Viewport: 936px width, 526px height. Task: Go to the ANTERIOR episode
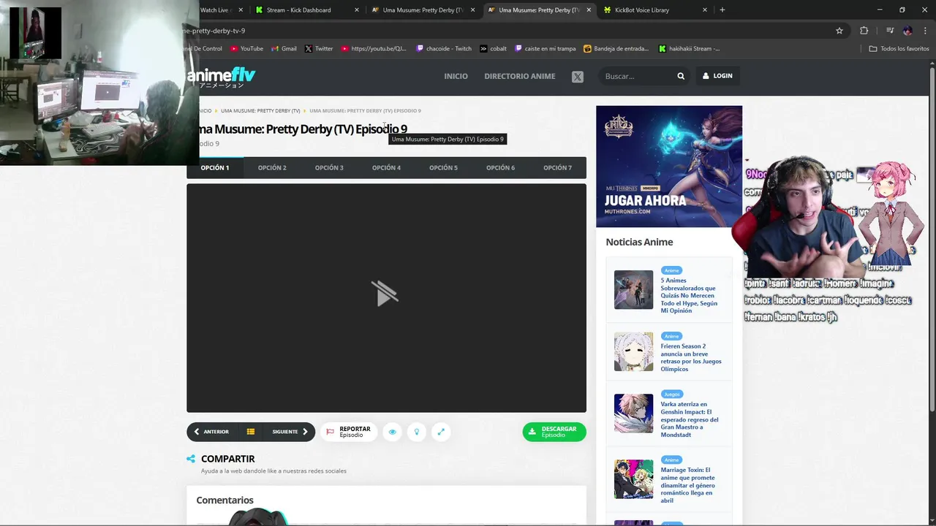pyautogui.click(x=212, y=432)
